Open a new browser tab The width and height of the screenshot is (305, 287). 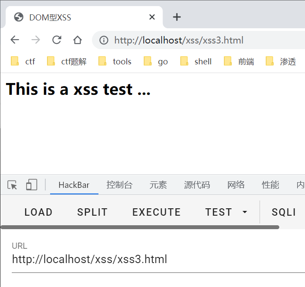tap(177, 17)
